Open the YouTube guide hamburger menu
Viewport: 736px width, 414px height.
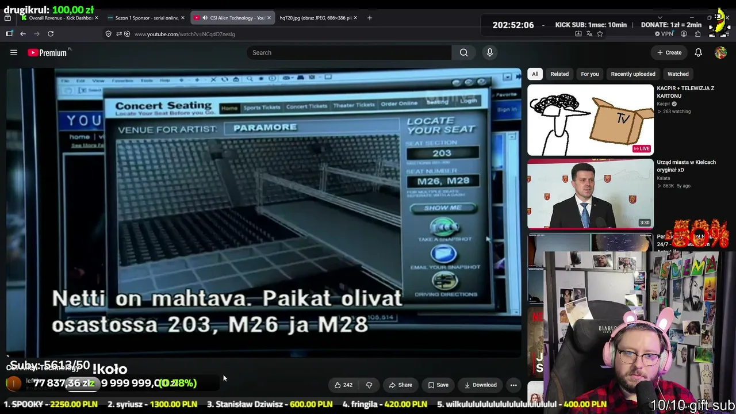(x=14, y=52)
